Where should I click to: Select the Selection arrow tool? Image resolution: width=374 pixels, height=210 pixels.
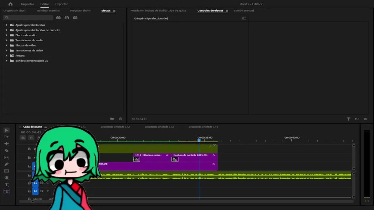tap(6, 130)
